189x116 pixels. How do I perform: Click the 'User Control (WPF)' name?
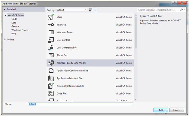(66, 48)
